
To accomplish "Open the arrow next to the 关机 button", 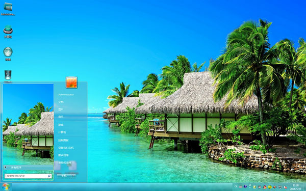I will click(73, 176).
